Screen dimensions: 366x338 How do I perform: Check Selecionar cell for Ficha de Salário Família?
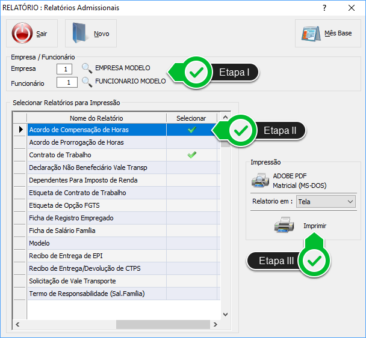pyautogui.click(x=191, y=231)
